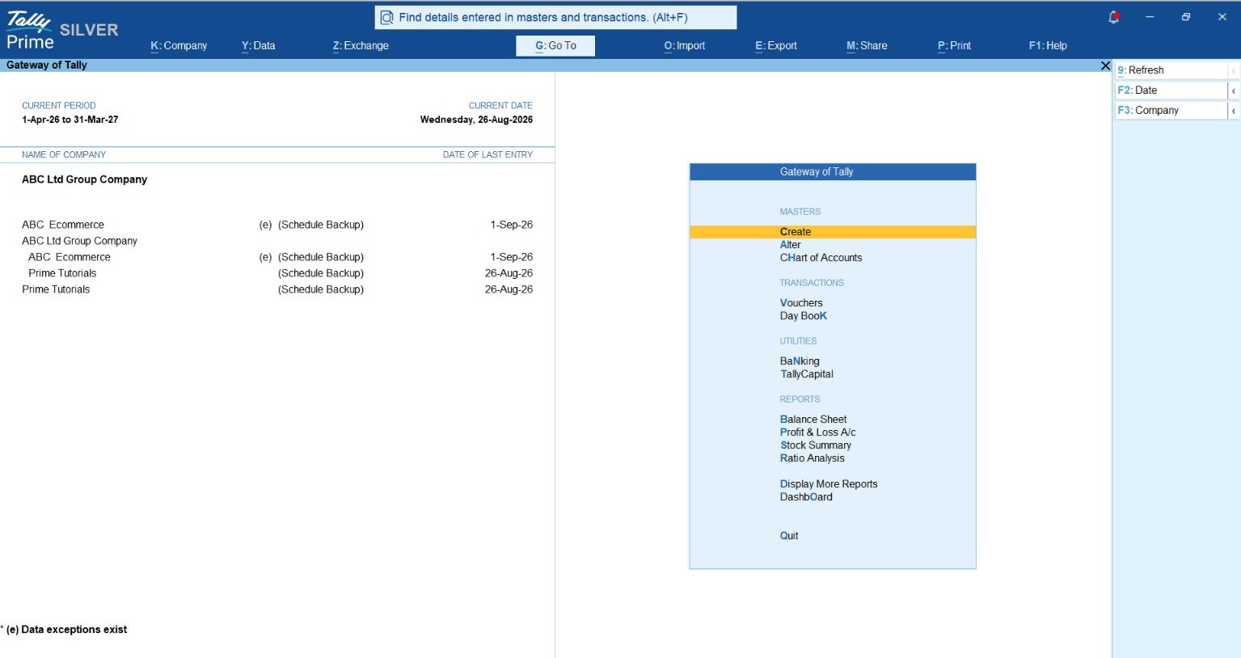Open the Day Book
This screenshot has width=1241, height=658.
803,316
